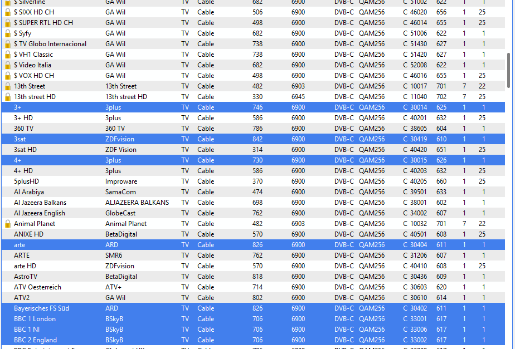The height and width of the screenshot is (349, 515).
Task: Click the lock icon beside $ Video Italia
Action: (x=8, y=65)
